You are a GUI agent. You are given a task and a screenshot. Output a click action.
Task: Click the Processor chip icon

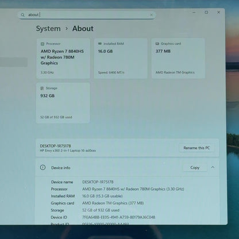[43, 44]
